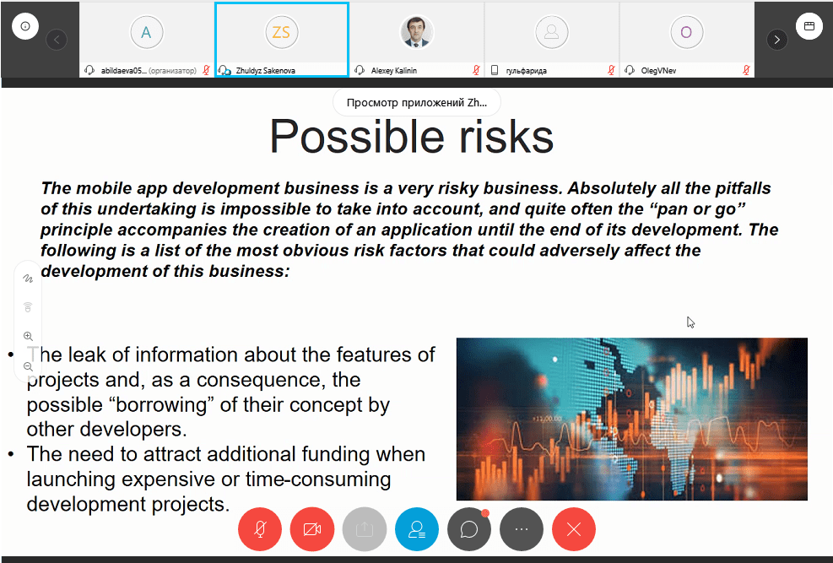Select Zhuldyz Sakenova video tile
This screenshot has width=833, height=563.
click(282, 40)
